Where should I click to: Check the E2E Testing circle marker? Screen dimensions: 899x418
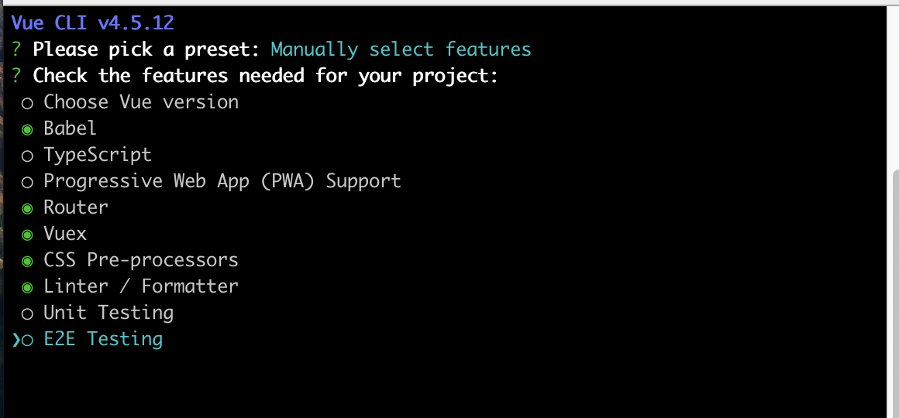coord(27,341)
